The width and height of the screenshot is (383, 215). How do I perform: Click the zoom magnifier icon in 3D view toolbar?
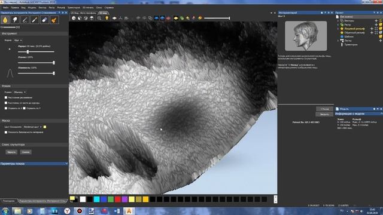tap(99, 18)
